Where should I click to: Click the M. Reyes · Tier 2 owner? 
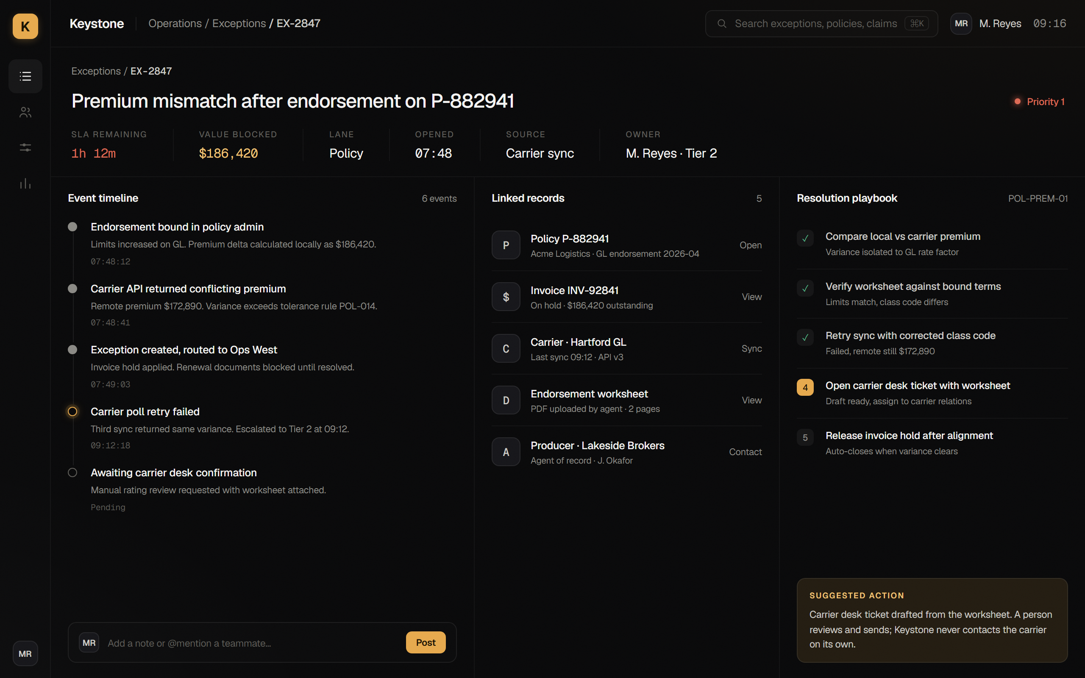(671, 153)
